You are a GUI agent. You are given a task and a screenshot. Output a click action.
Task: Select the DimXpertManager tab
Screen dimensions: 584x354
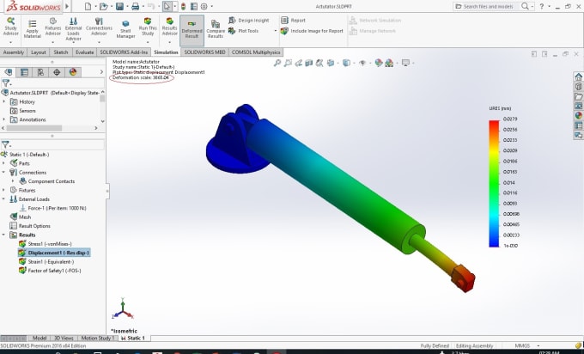click(57, 72)
